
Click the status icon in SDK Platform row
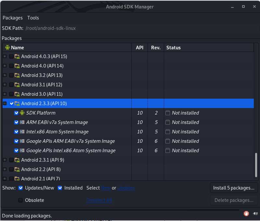pyautogui.click(x=168, y=113)
